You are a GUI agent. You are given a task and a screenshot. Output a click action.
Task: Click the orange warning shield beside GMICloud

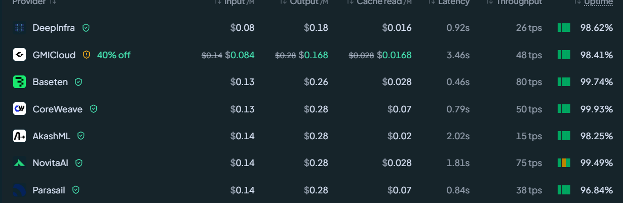click(x=87, y=55)
